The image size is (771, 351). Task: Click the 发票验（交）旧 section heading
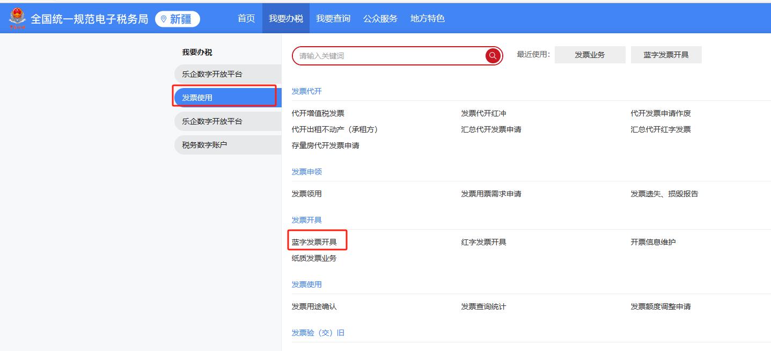[318, 333]
